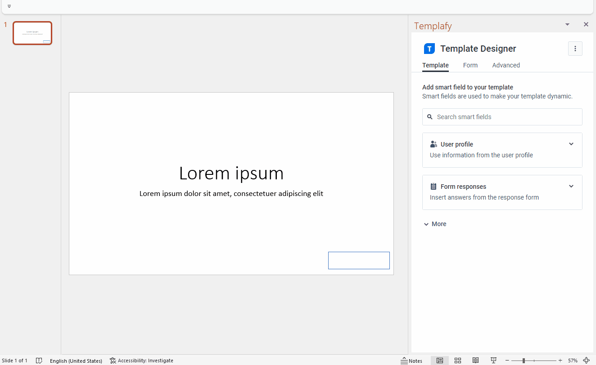The width and height of the screenshot is (596, 365).
Task: Switch to Normal view
Action: click(439, 360)
